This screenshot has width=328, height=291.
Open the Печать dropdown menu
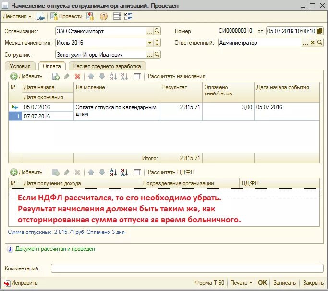click(241, 283)
